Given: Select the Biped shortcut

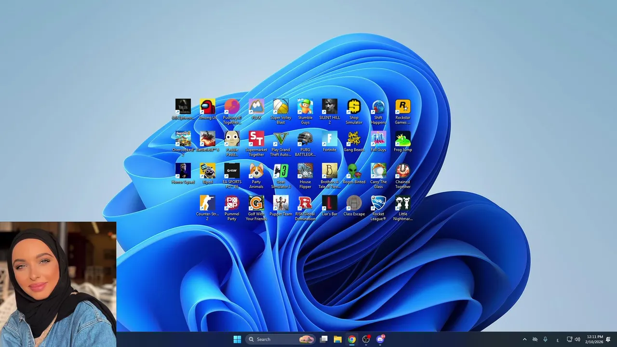Looking at the screenshot, I should coord(207,174).
